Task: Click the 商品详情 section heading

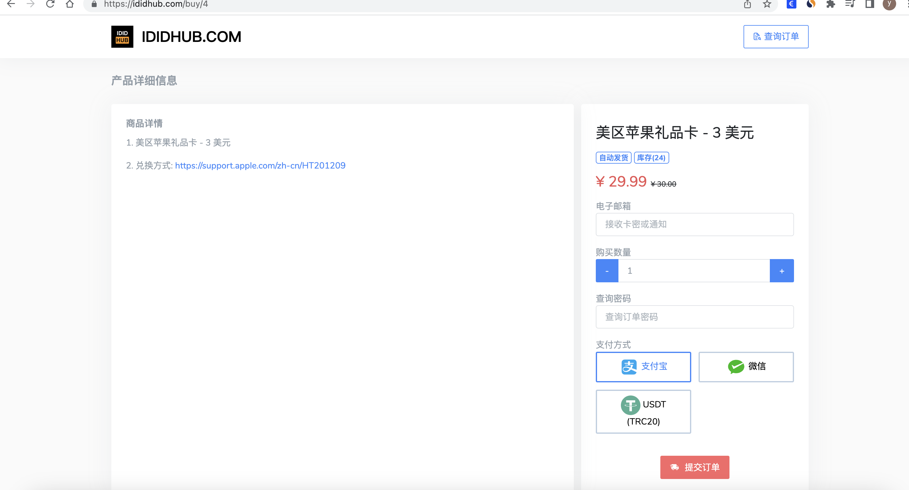Action: [144, 123]
